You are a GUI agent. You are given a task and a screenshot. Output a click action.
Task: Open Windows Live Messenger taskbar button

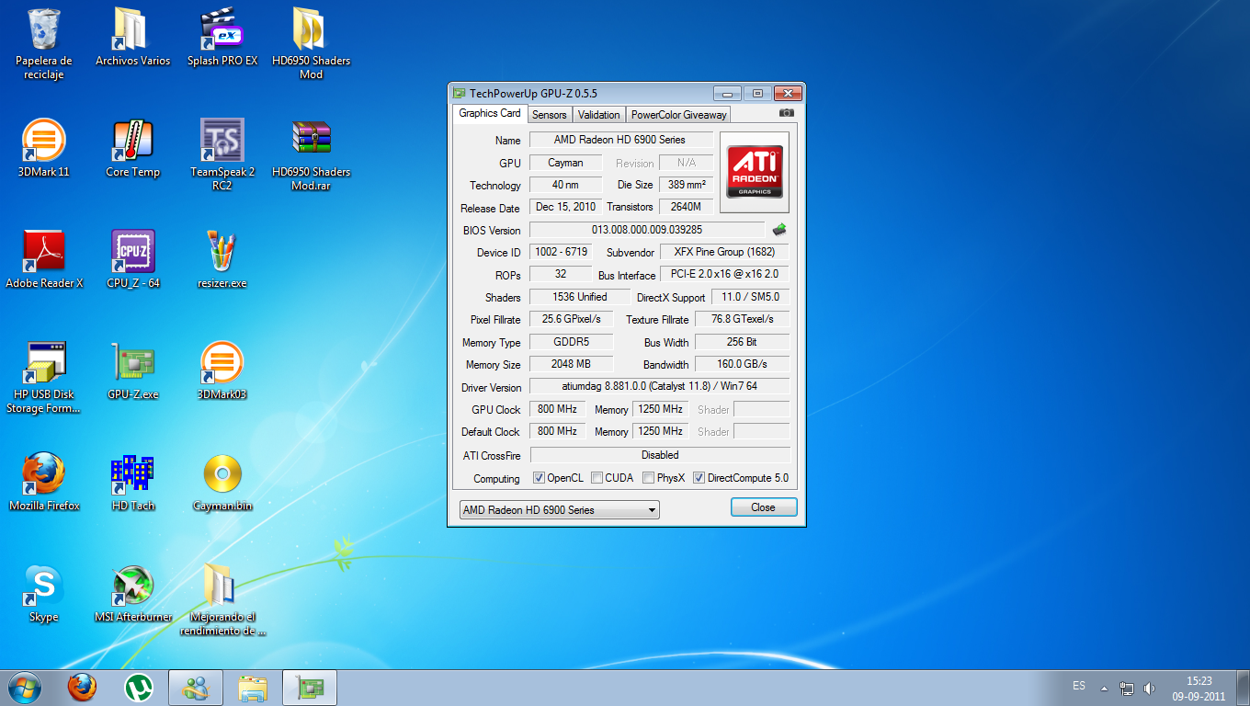point(196,687)
